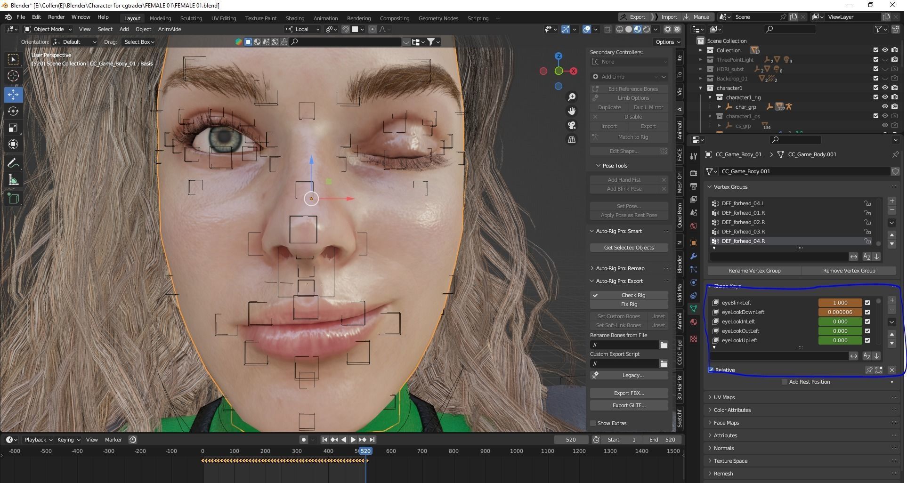Expand the UV Maps panel
907x483 pixels.
point(724,397)
